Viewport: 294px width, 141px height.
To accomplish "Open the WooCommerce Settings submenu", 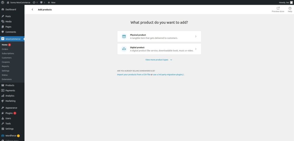I will [5, 70].
